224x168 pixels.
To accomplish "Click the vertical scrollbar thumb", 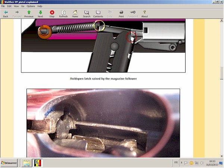I will (221, 72).
